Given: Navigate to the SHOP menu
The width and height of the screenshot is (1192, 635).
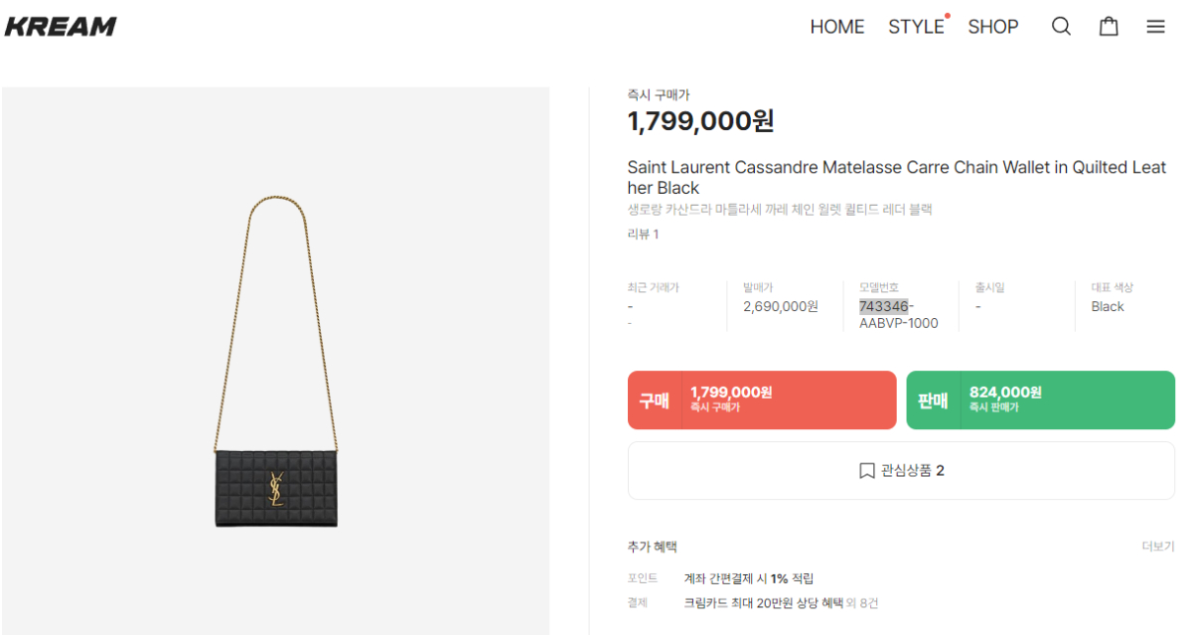Looking at the screenshot, I should click(x=992, y=27).
